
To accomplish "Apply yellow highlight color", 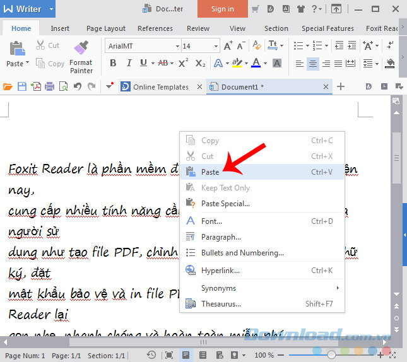I will 237,63.
